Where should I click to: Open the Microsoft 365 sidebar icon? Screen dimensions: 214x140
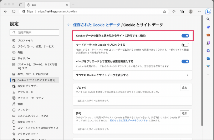tap(208, 51)
